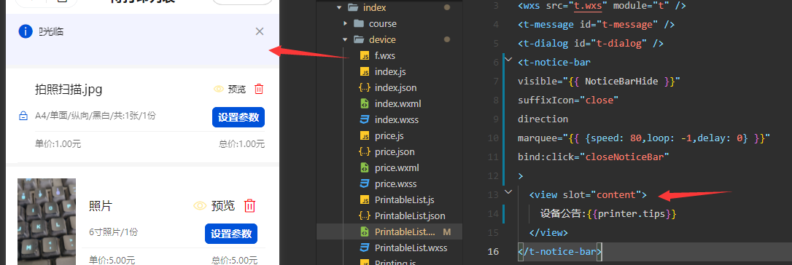Click the eye preview icon for 拍照扫描.jpg
Screen dimensions: 792x265
click(219, 89)
